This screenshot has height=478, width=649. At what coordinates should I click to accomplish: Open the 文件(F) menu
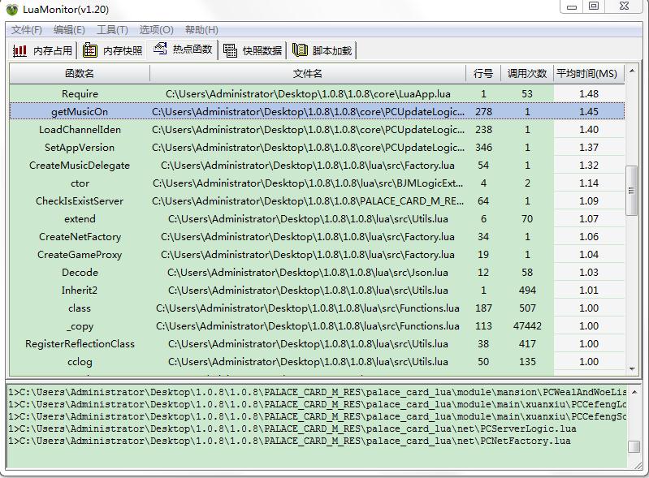(x=27, y=30)
